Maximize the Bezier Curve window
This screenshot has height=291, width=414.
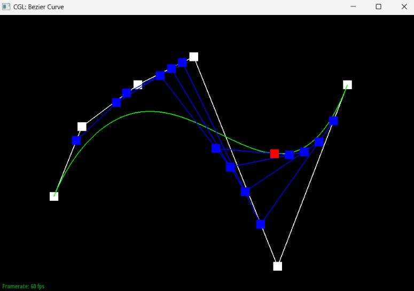[378, 7]
